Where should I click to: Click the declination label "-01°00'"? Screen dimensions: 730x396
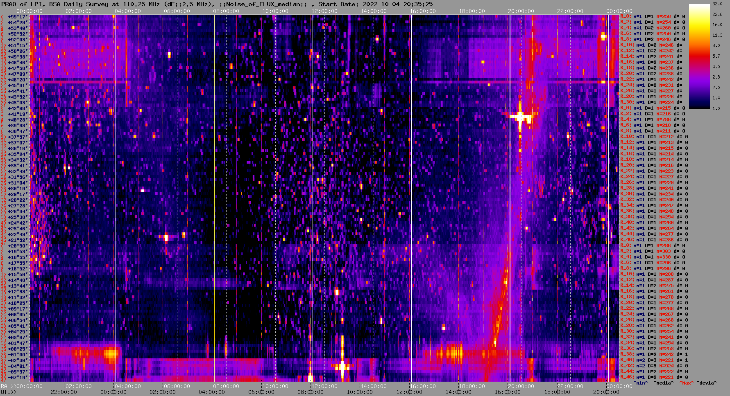coord(17,354)
